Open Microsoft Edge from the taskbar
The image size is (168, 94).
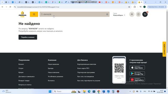tap(89, 91)
